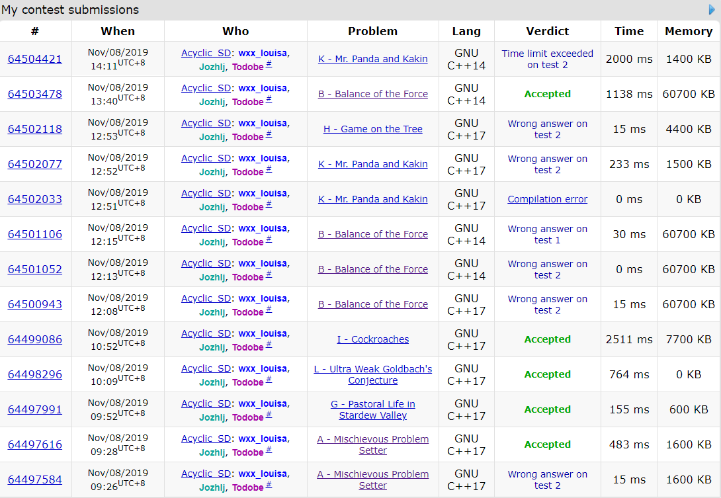
Task: View submission 64502118 details
Action: pyautogui.click(x=35, y=129)
